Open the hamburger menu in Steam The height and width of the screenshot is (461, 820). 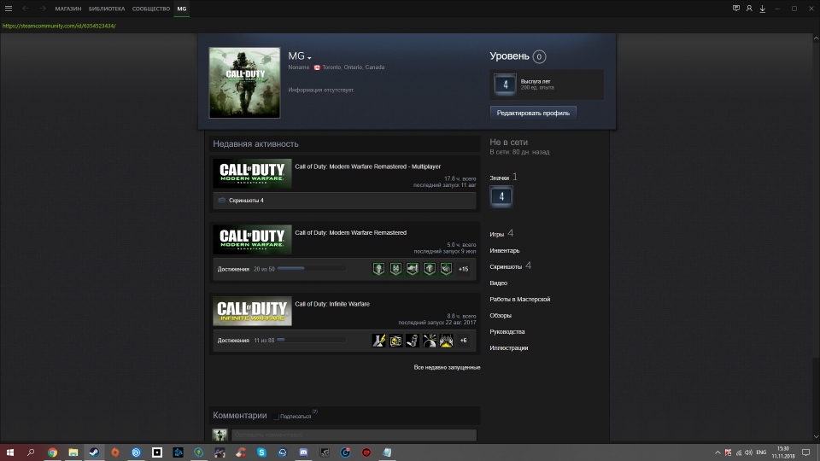9,9
